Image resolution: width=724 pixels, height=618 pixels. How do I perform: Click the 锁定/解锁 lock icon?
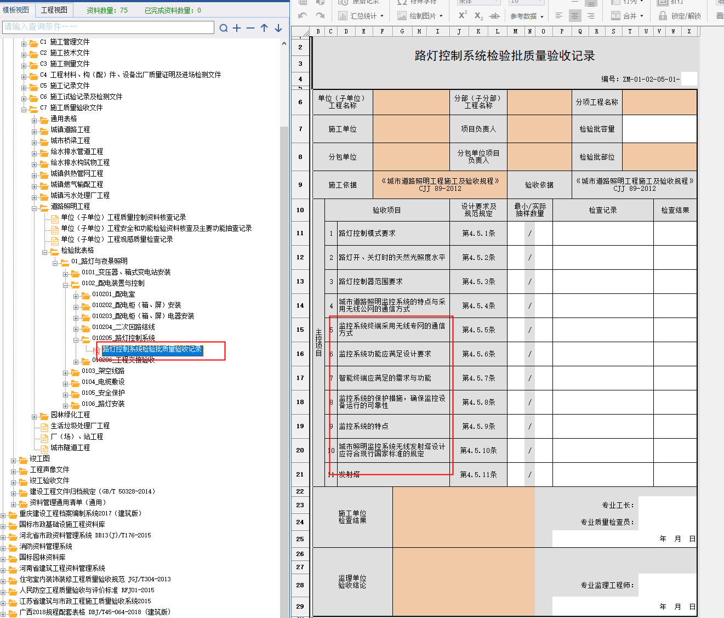point(663,16)
